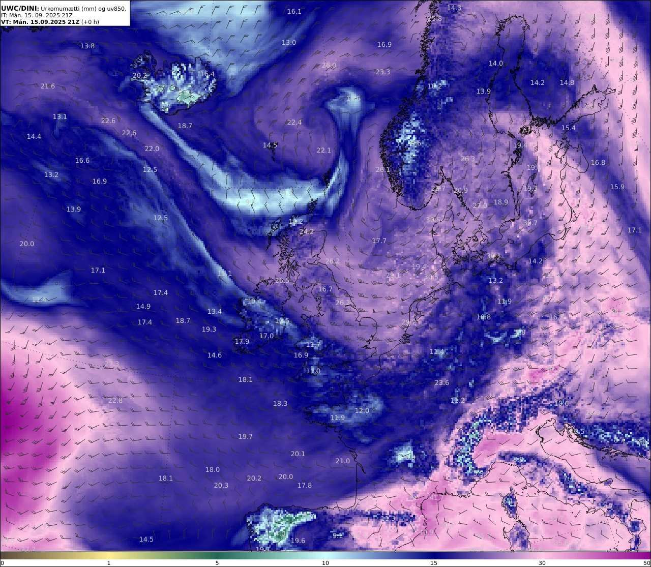Click the map value 14.9

(x=143, y=306)
